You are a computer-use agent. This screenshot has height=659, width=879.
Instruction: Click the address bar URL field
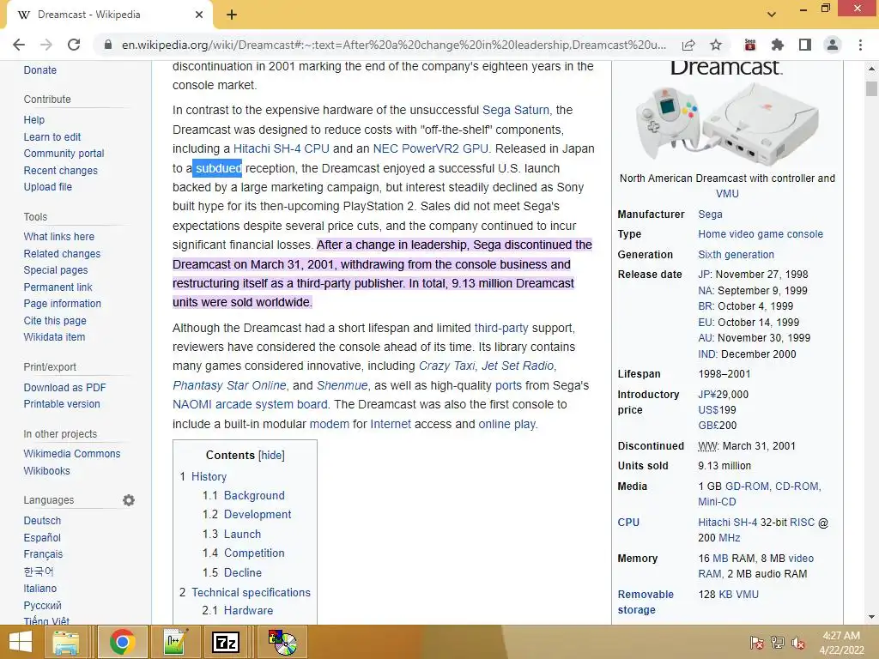coord(393,45)
